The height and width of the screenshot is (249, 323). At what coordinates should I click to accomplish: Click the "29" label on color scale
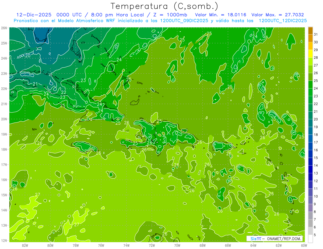316,50
